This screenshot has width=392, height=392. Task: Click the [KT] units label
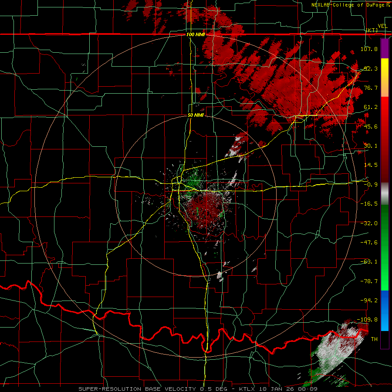click(372, 30)
